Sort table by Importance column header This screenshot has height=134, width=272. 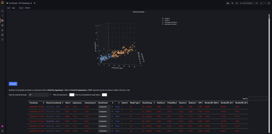tap(76, 103)
